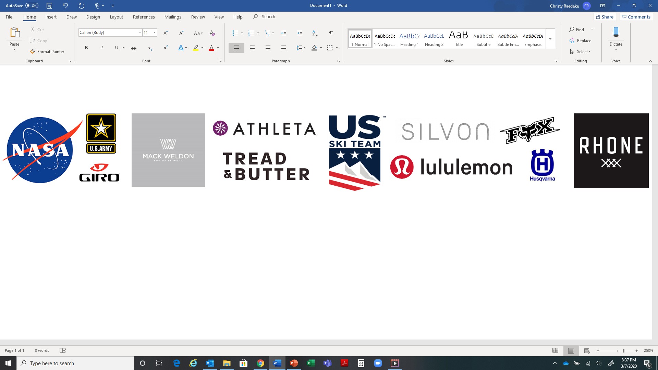This screenshot has height=370, width=658.
Task: Open line spacing dropdown
Action: click(x=301, y=48)
